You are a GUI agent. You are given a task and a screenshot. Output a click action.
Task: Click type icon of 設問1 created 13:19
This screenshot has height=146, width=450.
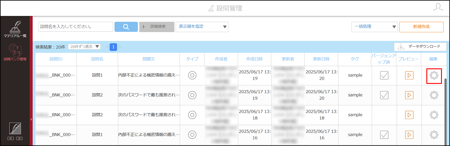point(192,75)
